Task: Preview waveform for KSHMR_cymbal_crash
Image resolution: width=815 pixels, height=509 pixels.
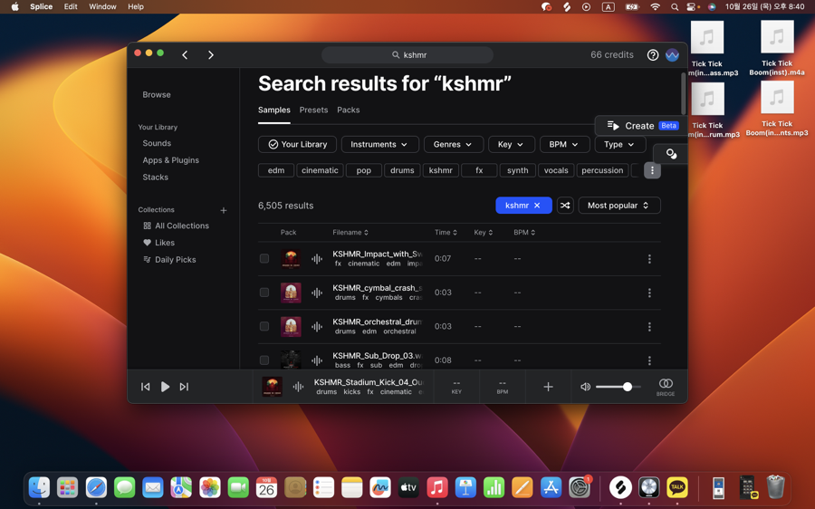Action: 317,293
